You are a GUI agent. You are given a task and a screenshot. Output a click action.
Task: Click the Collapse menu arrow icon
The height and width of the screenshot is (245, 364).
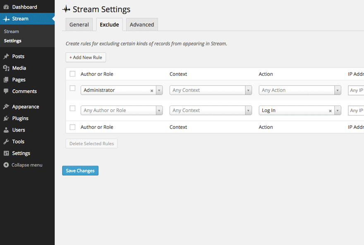tap(6, 165)
